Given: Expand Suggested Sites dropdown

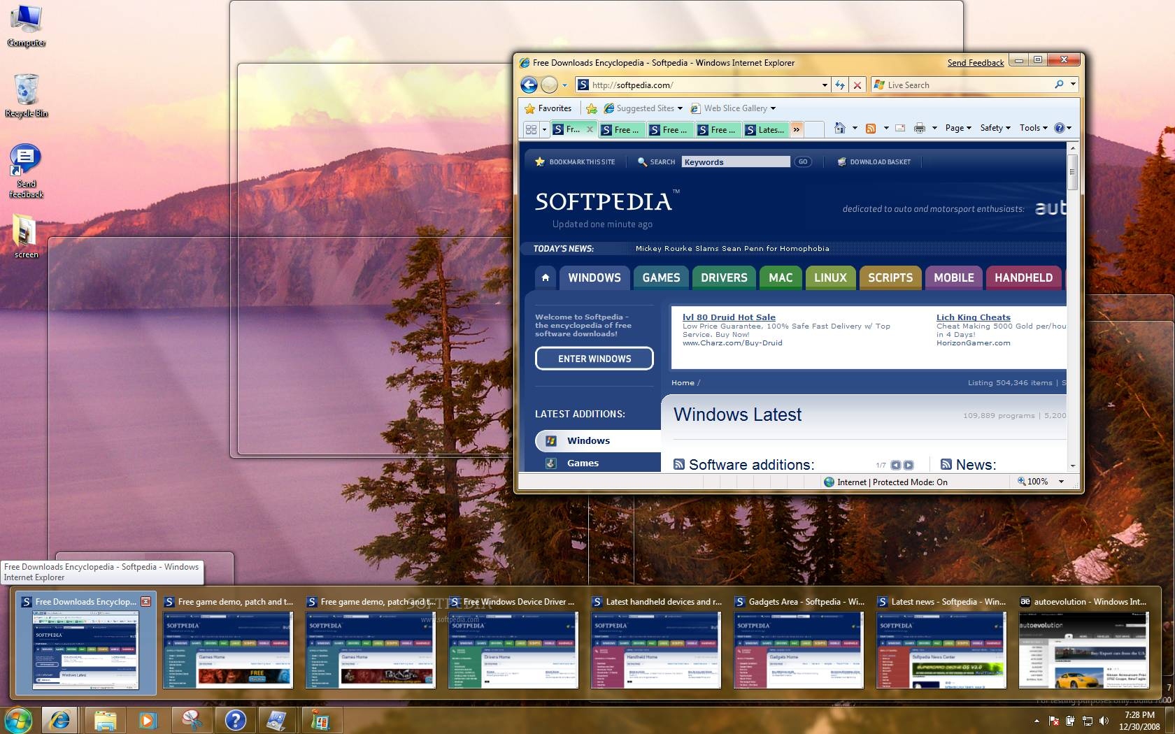Looking at the screenshot, I should point(680,108).
